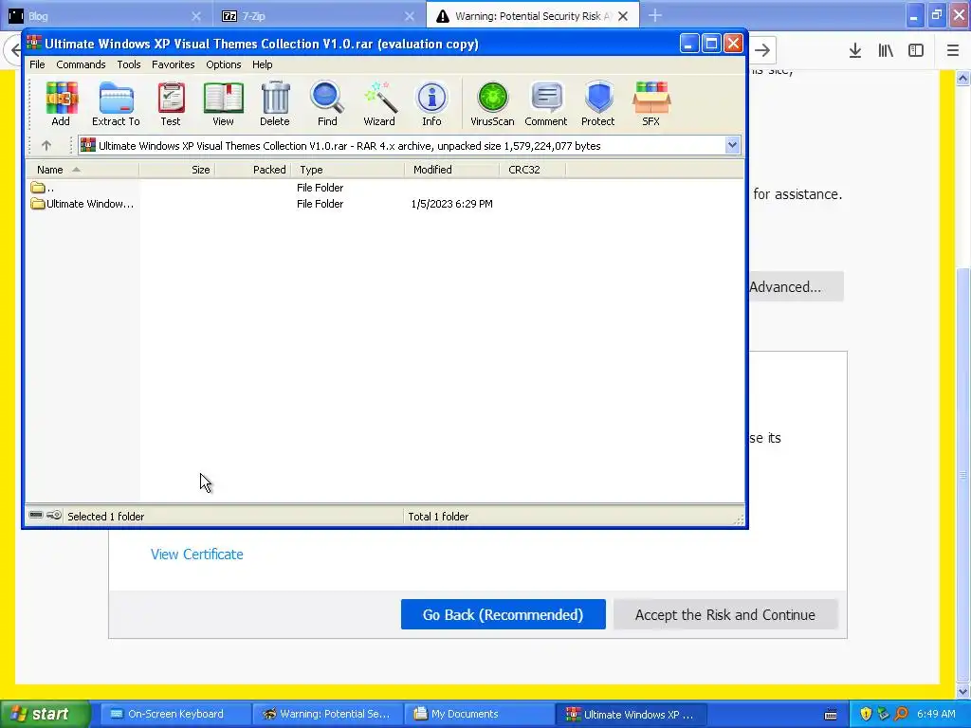971x728 pixels.
Task: Open the Commands menu
Action: [81, 64]
